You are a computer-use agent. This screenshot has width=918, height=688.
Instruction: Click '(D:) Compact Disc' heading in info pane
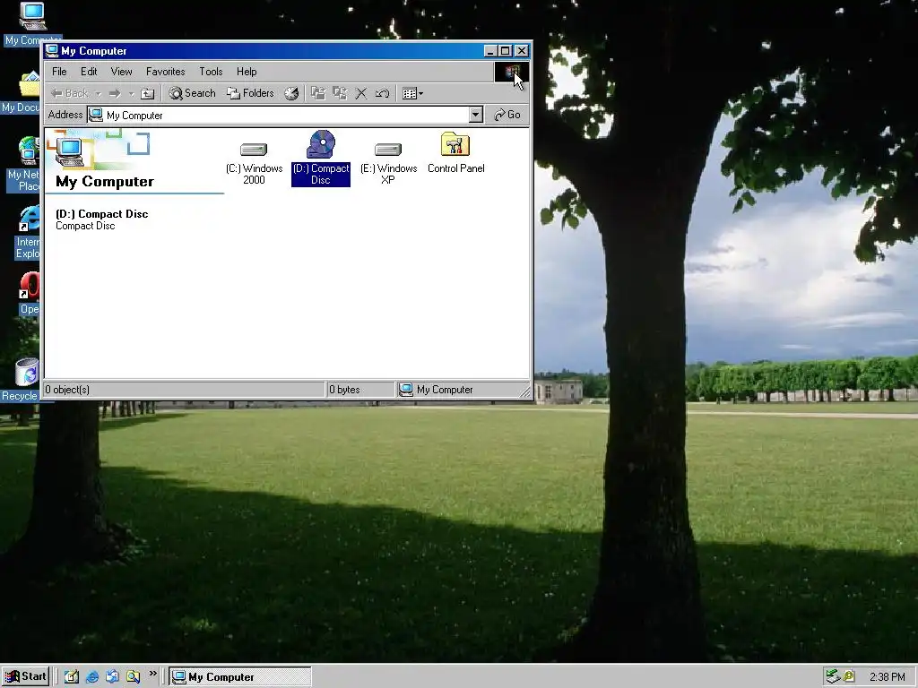click(102, 214)
